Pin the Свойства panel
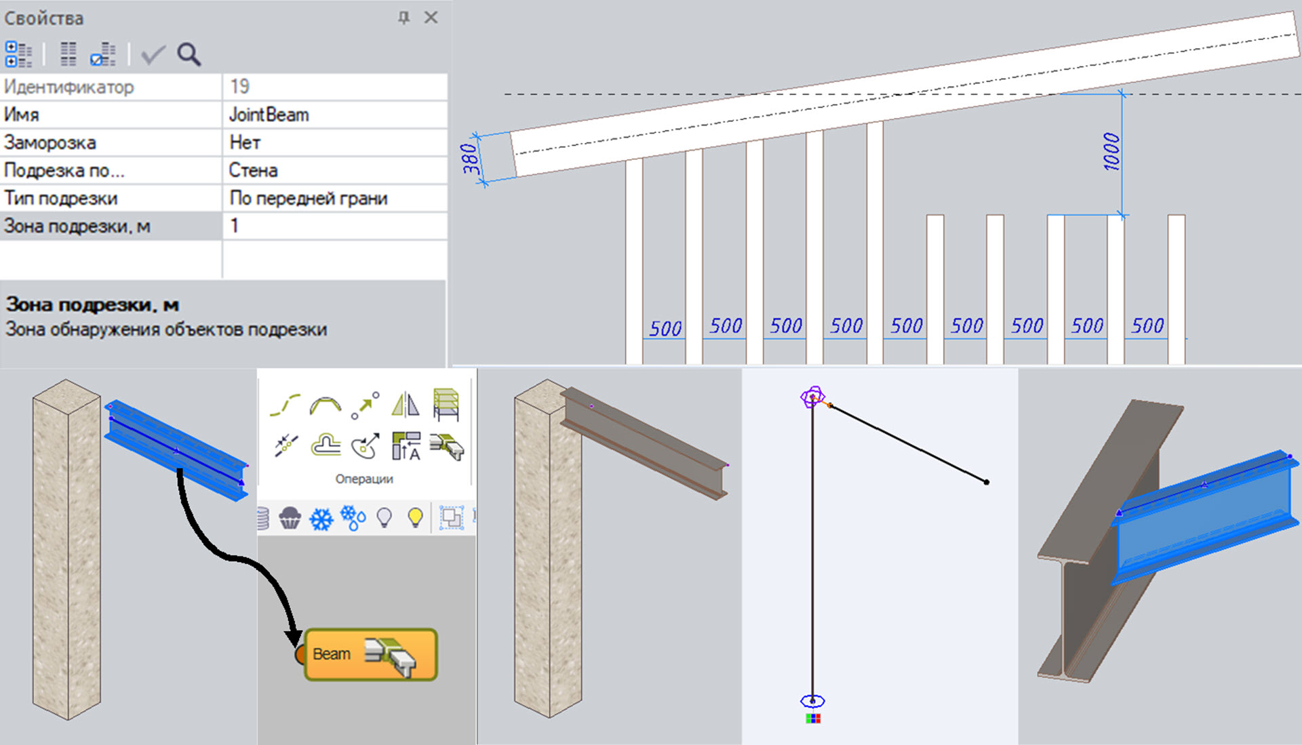 point(403,18)
